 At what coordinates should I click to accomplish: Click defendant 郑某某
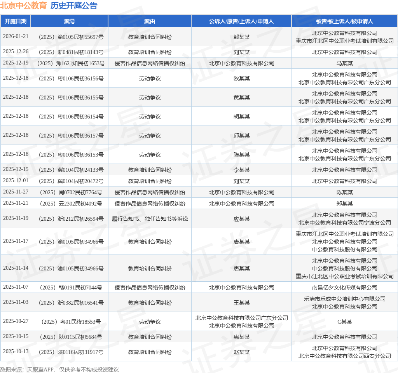tap(345, 204)
